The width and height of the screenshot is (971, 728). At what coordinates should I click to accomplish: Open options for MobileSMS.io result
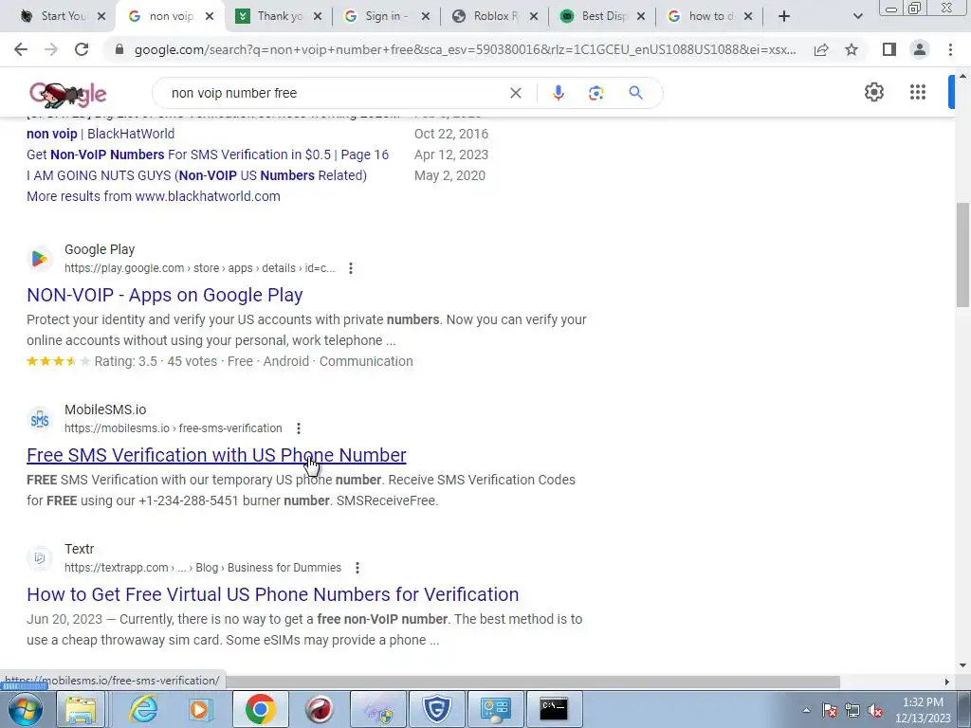tap(299, 428)
